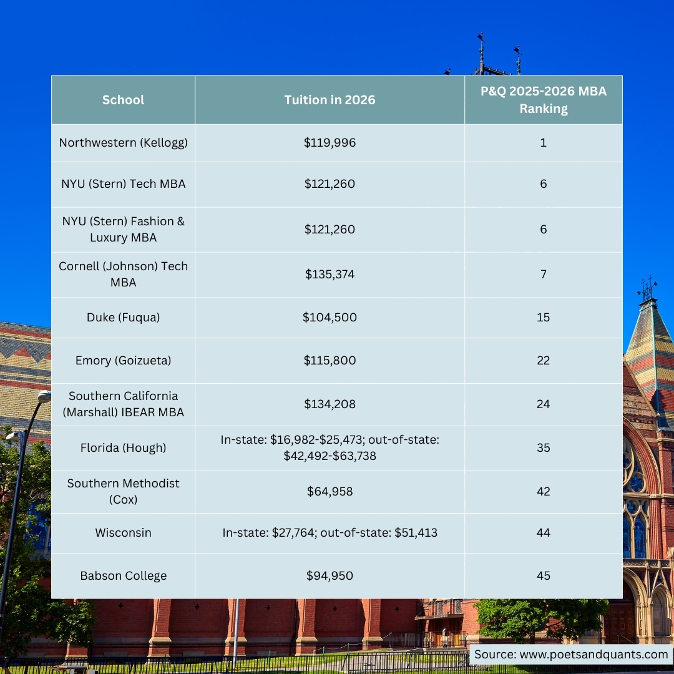Select the 'Florida (Hough)' school cell
Screen dimensions: 674x674
click(x=123, y=448)
